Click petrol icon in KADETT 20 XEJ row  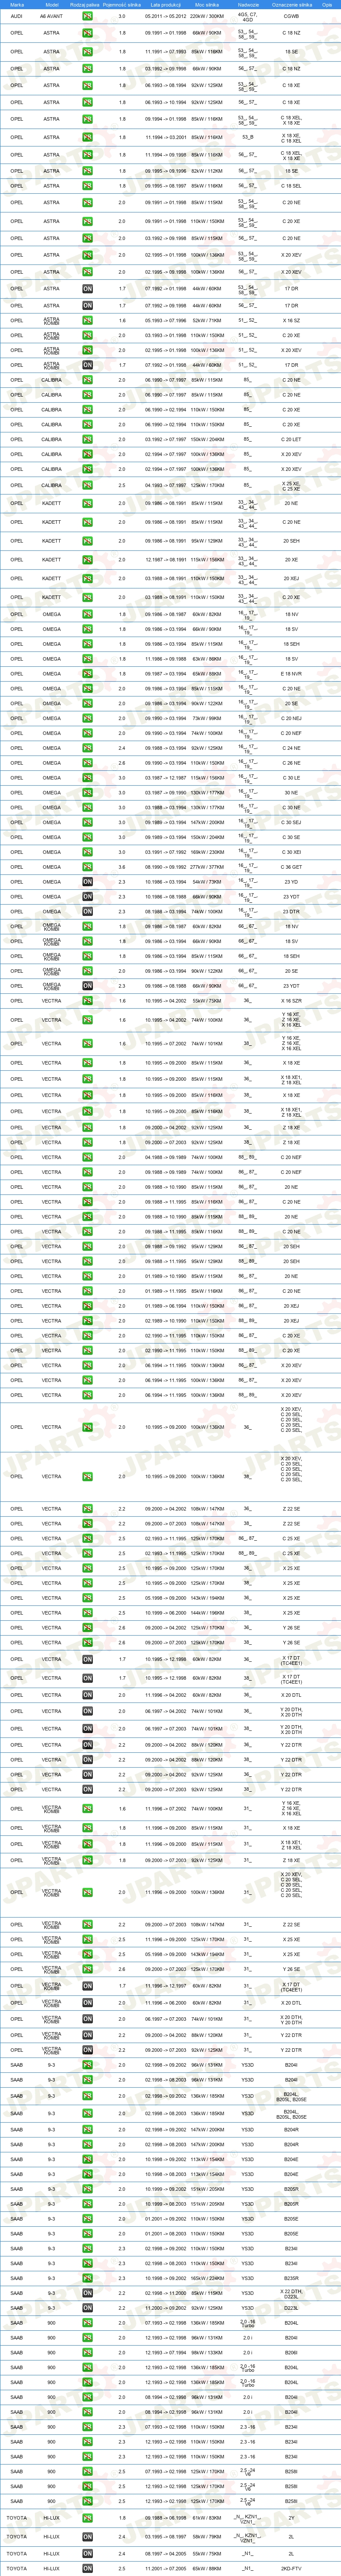click(x=88, y=578)
